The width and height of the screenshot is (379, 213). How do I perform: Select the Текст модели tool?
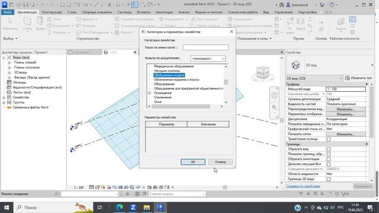point(204,19)
